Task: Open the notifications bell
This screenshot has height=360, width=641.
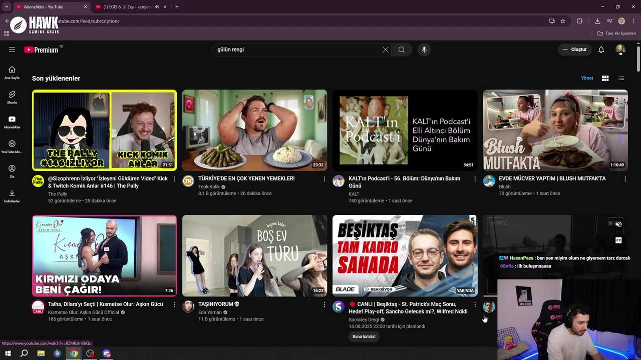Action: (x=601, y=49)
